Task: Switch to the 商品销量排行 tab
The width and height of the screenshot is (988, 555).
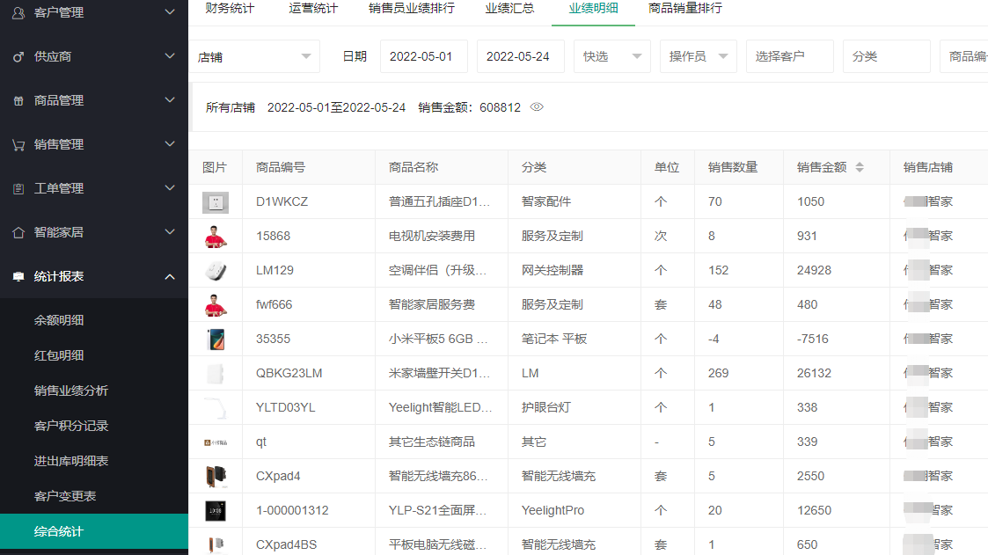Action: coord(685,9)
